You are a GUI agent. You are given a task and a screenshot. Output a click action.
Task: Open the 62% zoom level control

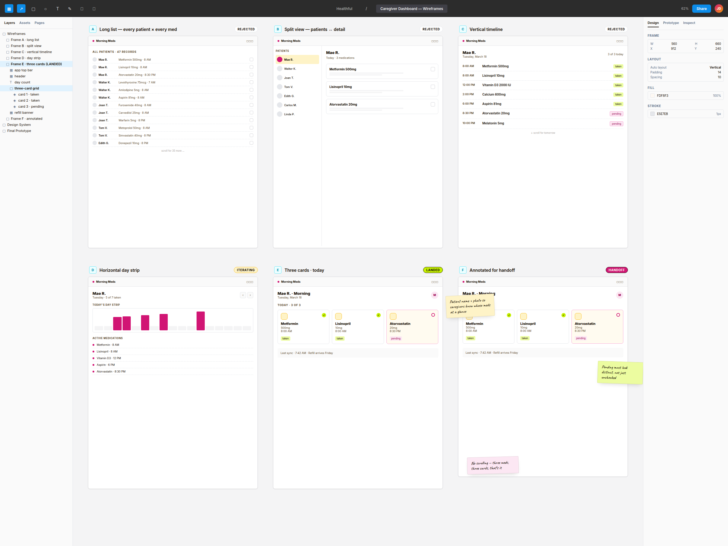[x=685, y=8]
